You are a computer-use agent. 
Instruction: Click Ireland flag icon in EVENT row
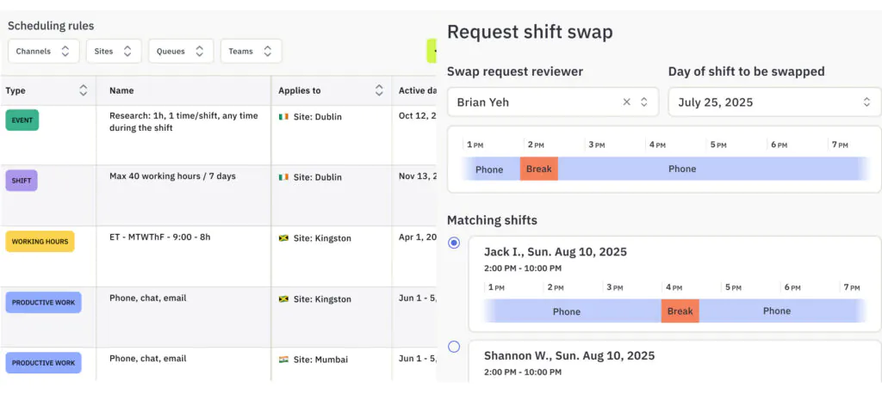[x=283, y=117]
